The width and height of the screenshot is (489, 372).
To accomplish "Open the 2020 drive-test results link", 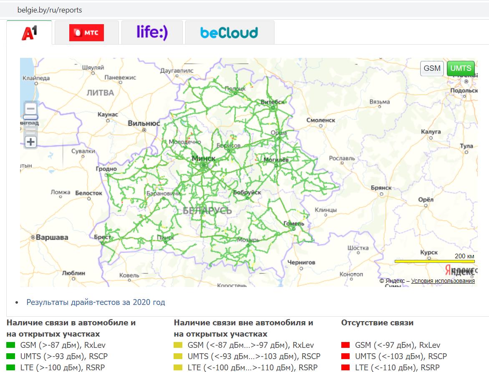I will coord(96,302).
